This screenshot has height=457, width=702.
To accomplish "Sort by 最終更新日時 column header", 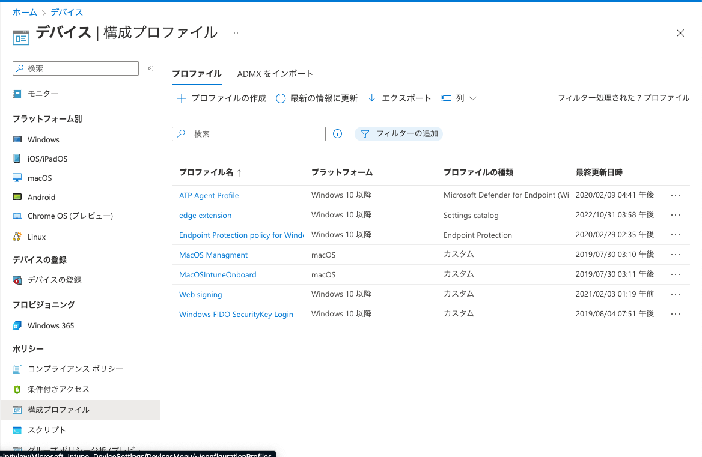I will pos(599,172).
